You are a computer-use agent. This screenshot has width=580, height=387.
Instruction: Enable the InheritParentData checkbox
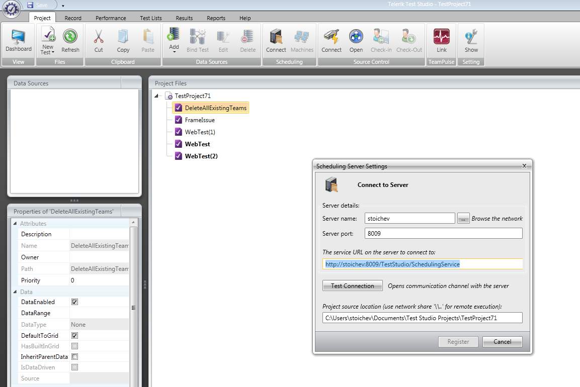[75, 356]
